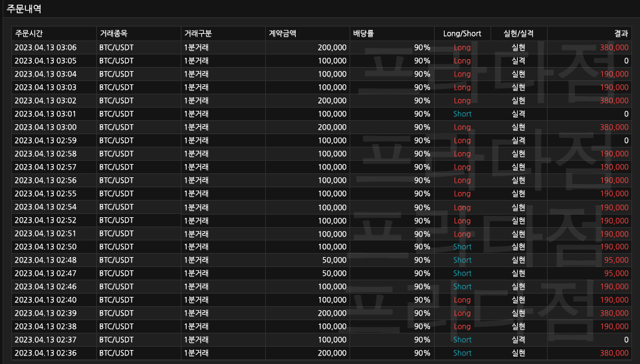Click the 0 result in the 02:37 row
The image size is (640, 364).
pos(627,339)
